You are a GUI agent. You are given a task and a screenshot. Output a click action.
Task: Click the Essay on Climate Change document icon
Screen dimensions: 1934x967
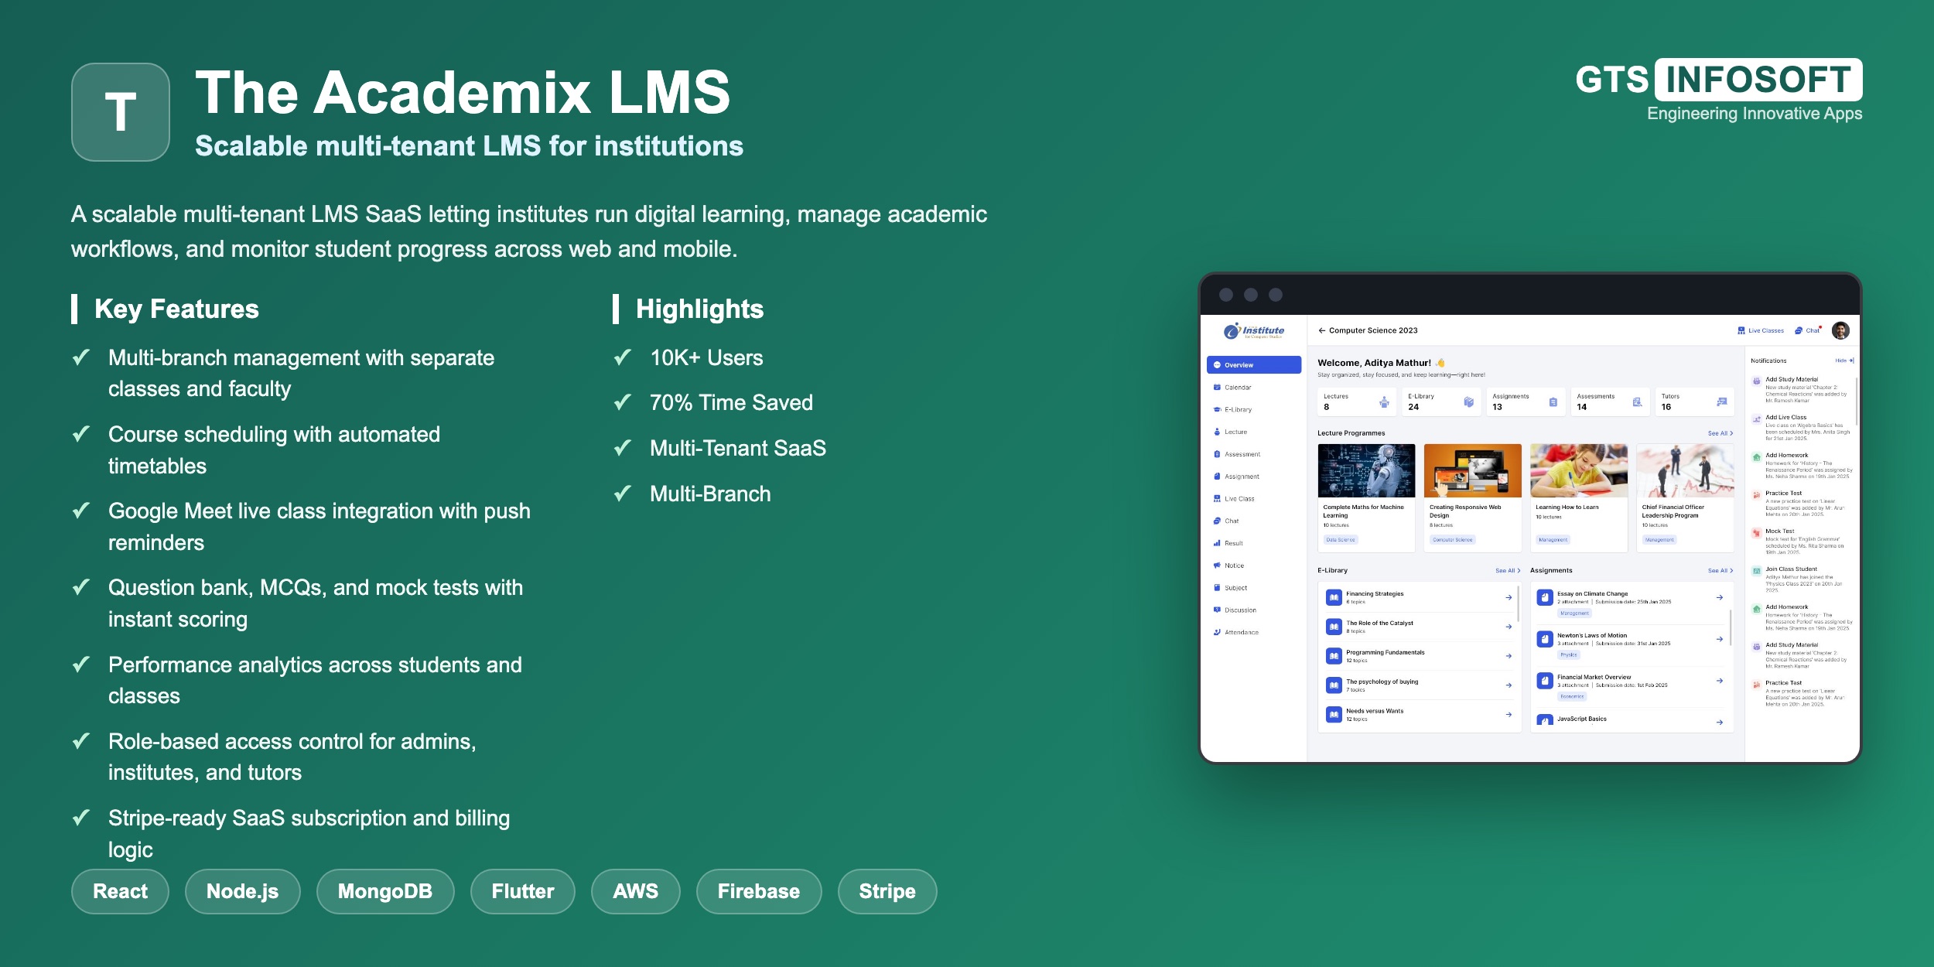point(1545,597)
